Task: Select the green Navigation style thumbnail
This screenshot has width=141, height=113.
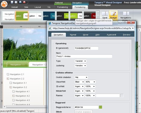Action: click(22, 16)
